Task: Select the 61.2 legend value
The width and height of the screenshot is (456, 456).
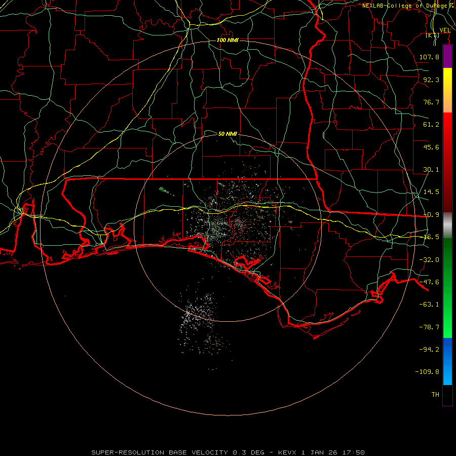Action: point(431,125)
